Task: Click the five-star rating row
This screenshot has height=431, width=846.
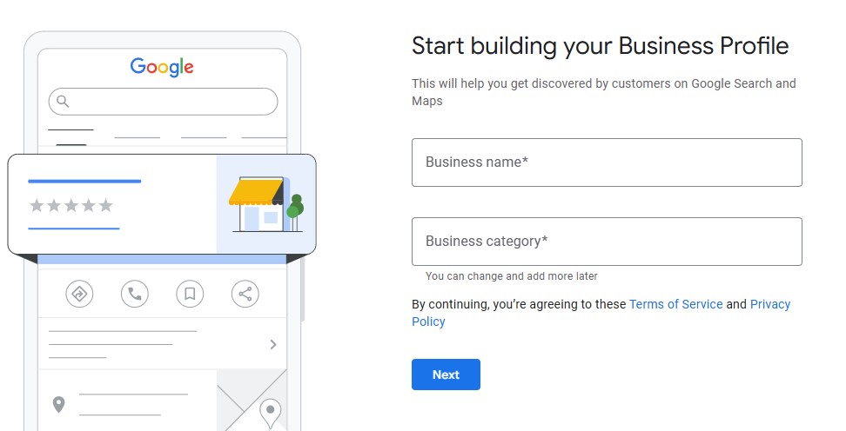Action: pos(71,205)
